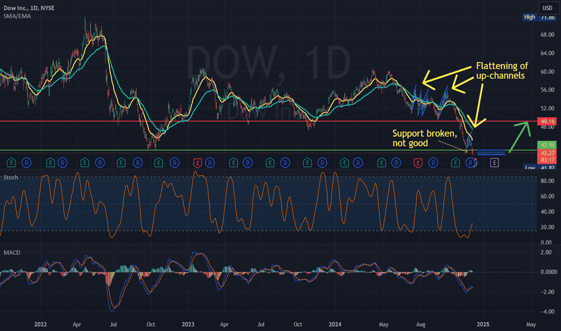Open the August 2023 dividend D marker
Image resolution: width=561 pixels, height=331 pixels.
[285, 163]
